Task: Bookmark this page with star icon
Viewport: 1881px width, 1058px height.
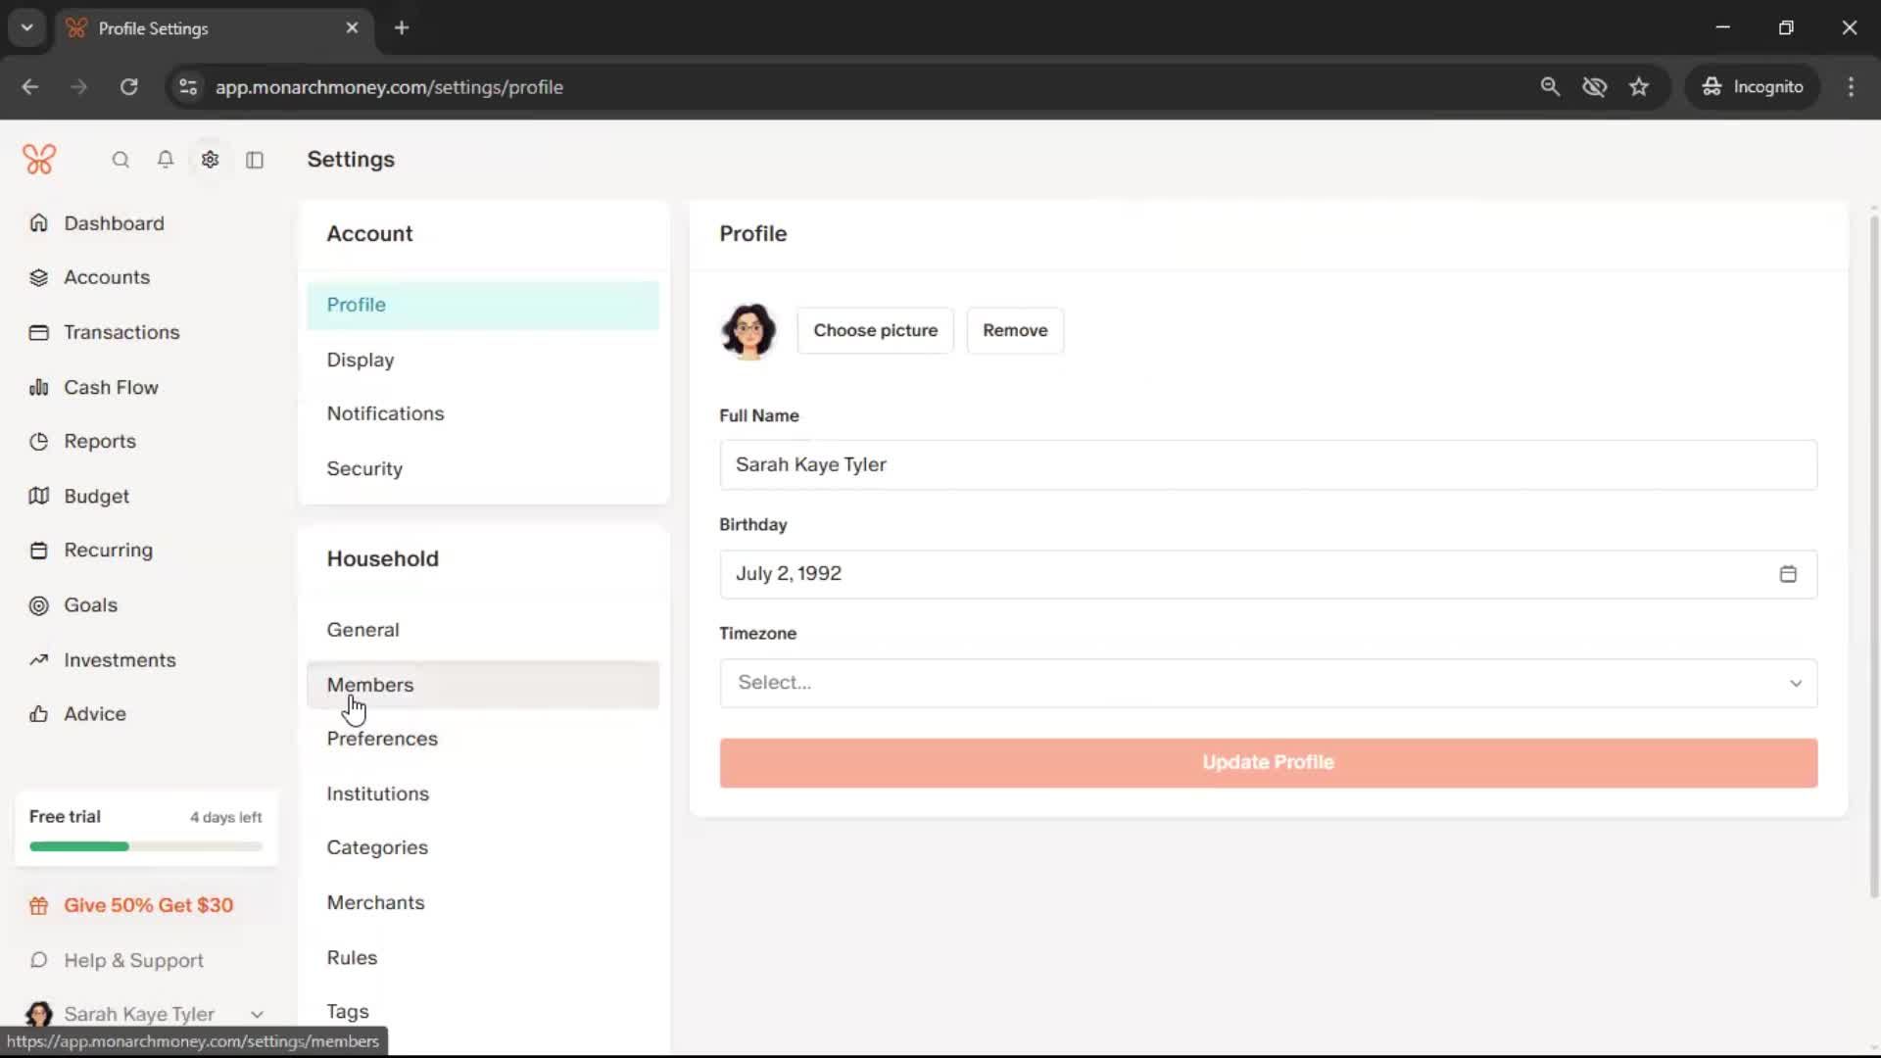Action: 1639,86
